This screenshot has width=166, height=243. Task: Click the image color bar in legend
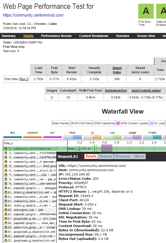[x=132, y=137]
